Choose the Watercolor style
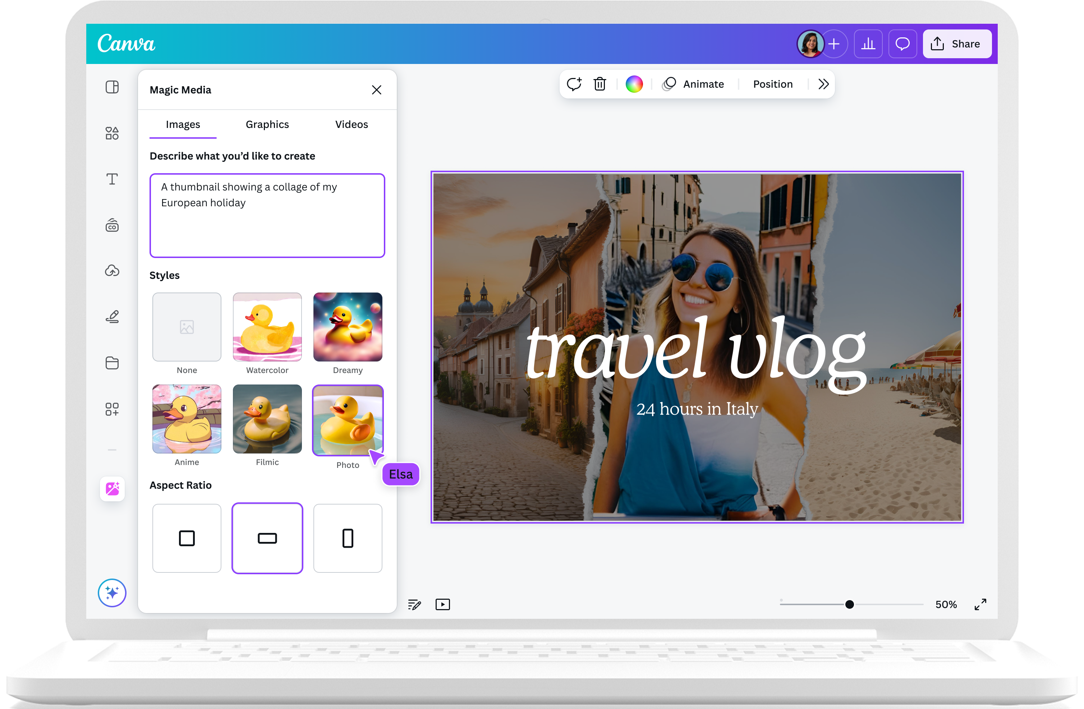This screenshot has height=709, width=1084. [x=267, y=327]
